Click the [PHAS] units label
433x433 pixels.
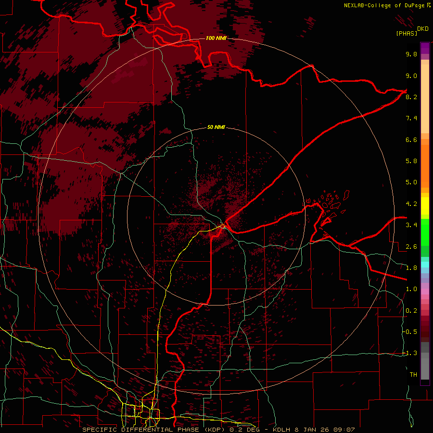pos(407,33)
